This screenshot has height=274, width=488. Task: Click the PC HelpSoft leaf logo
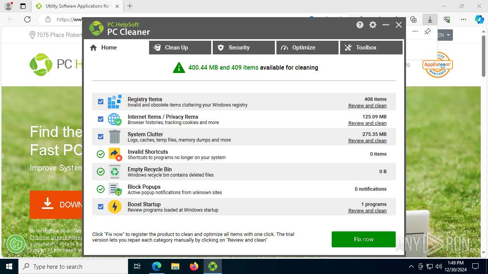point(96,28)
